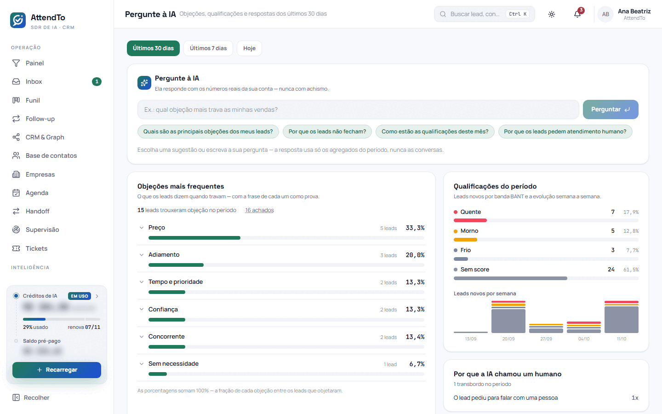Select the Créditos de IA radio option

click(x=16, y=296)
